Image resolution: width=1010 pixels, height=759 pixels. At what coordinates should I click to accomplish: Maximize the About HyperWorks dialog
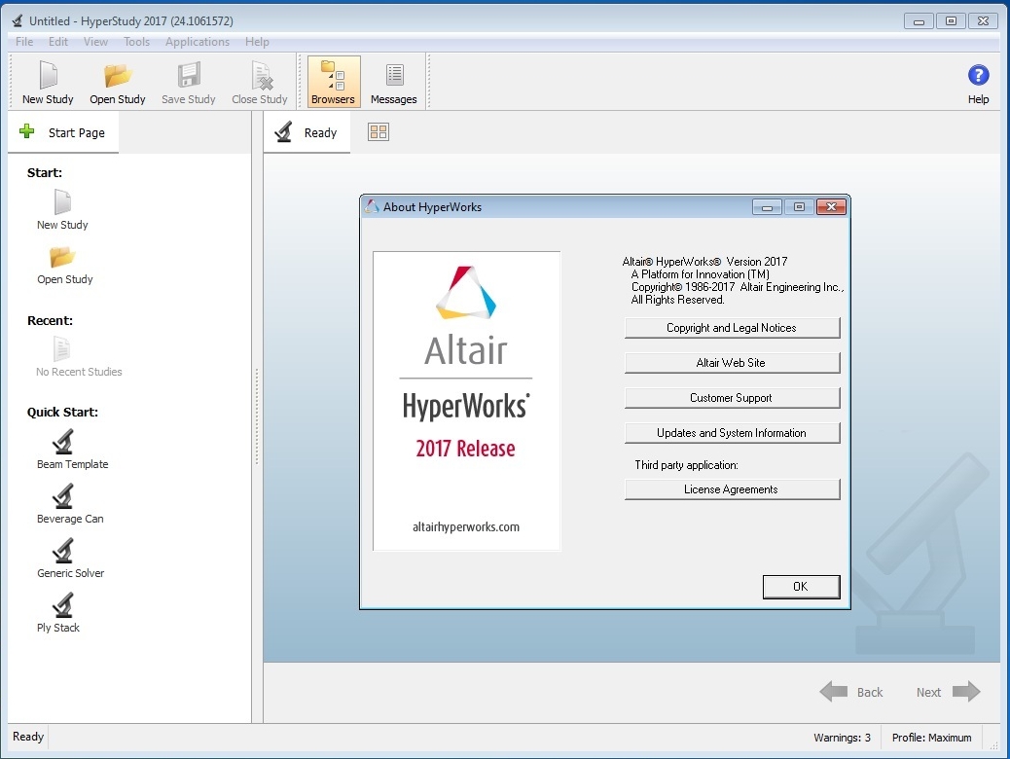coord(799,207)
